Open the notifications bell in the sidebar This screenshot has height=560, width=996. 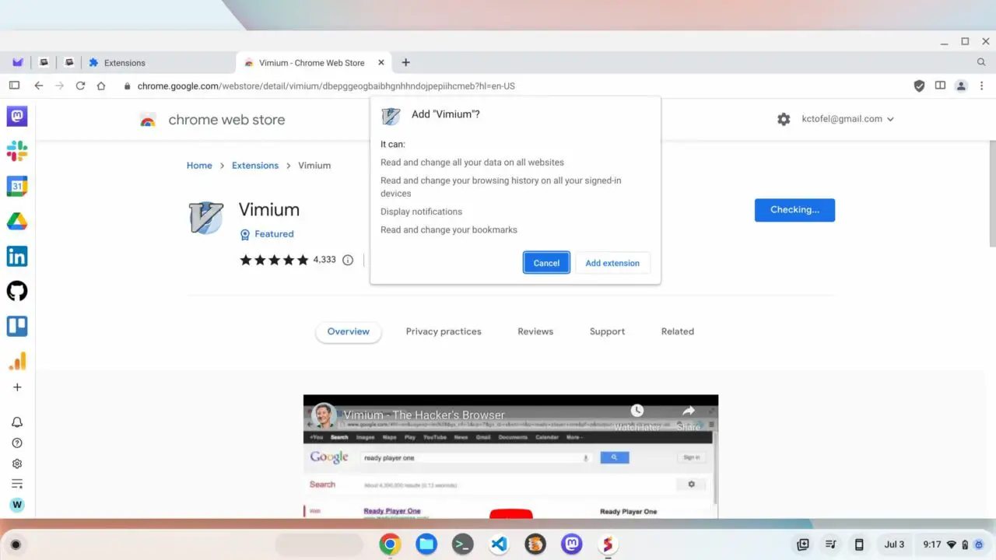[17, 422]
